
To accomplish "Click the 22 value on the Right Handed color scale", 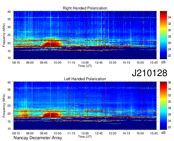I will pos(169,56).
